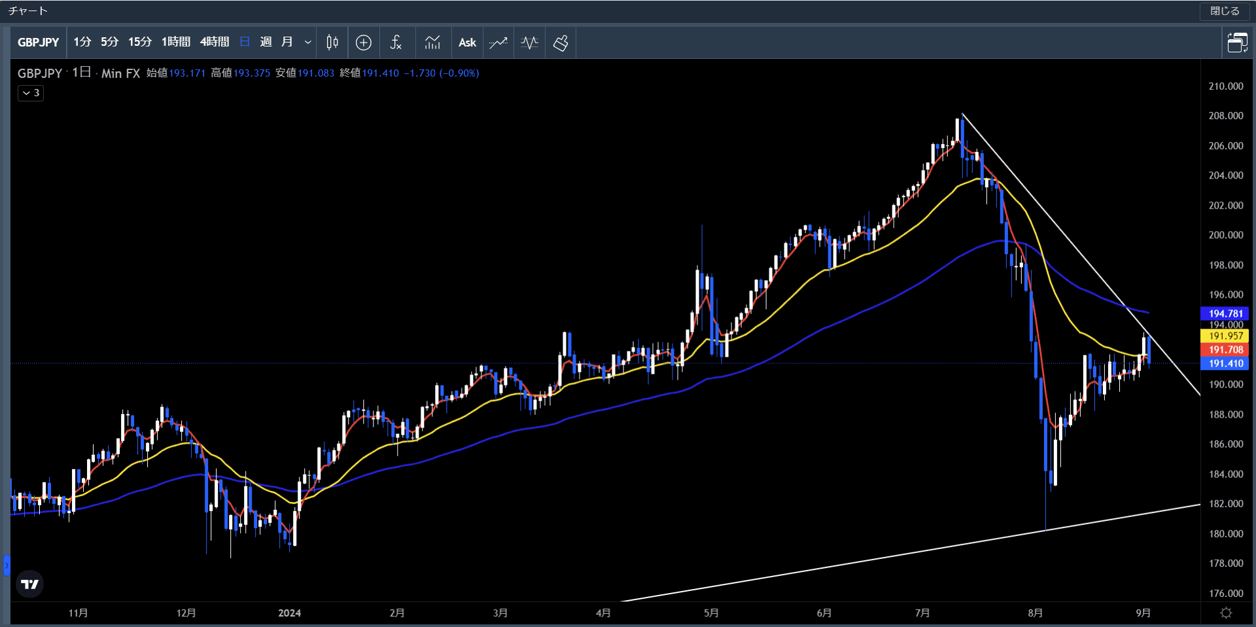Click the blue 194.781 price label
1256x627 pixels.
(1225, 313)
